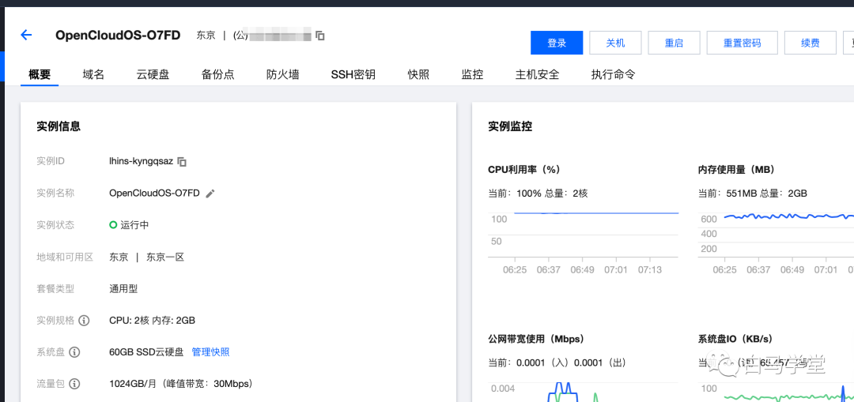Open the 管理快照 link

point(211,352)
